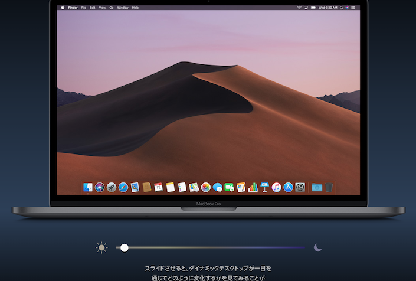Click the Wed 6:30 AM clock
This screenshot has width=416, height=281.
tap(327, 8)
